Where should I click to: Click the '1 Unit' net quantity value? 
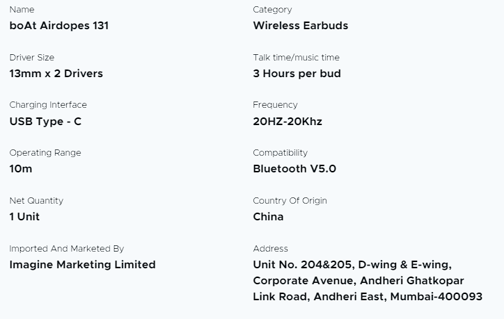[x=24, y=217]
